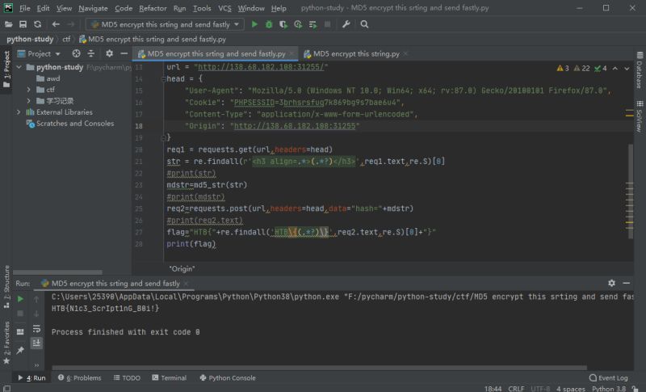Go to previous highlighted error arrow
Image resolution: width=646 pixels, height=392 pixels.
[x=615, y=69]
